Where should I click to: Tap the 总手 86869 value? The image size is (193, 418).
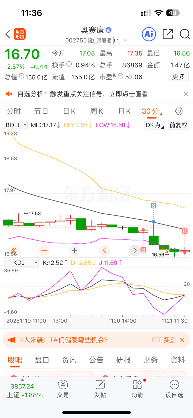(x=132, y=65)
